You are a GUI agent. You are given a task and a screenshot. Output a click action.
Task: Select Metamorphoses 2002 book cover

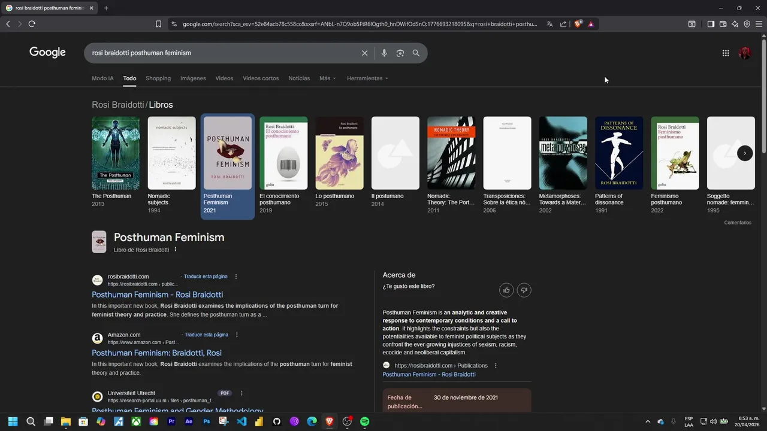[563, 153]
